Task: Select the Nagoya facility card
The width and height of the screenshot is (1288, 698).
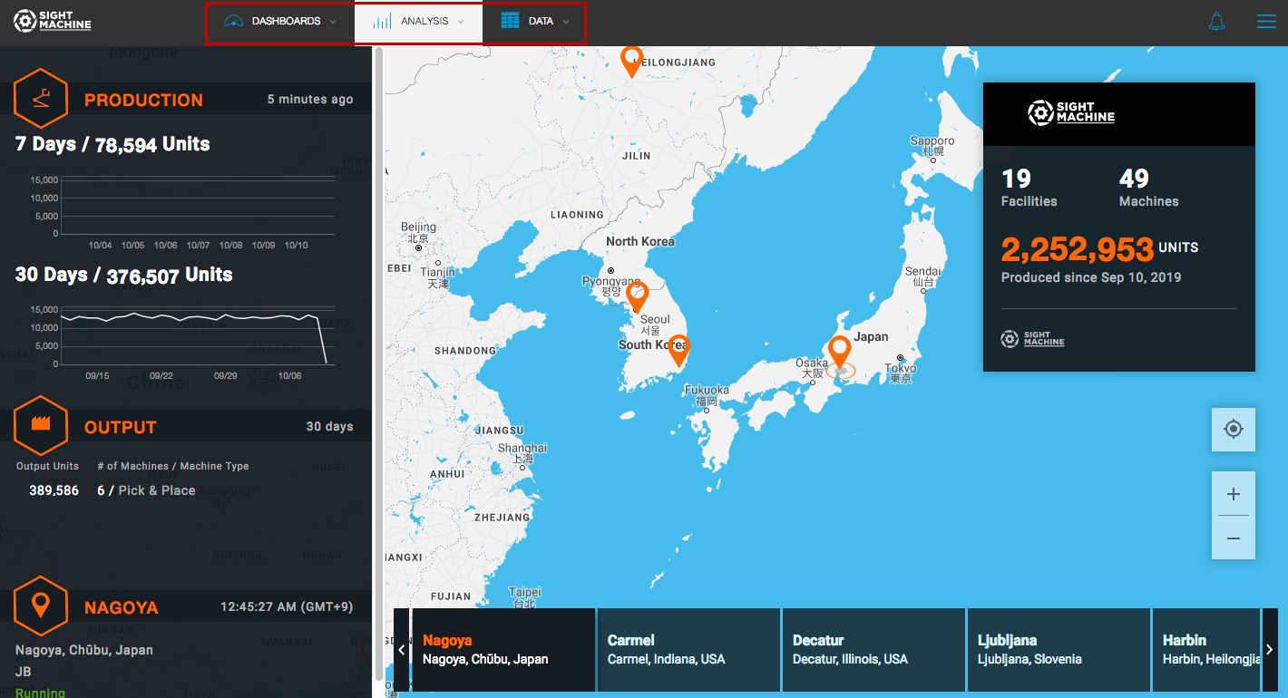Action: coord(503,650)
